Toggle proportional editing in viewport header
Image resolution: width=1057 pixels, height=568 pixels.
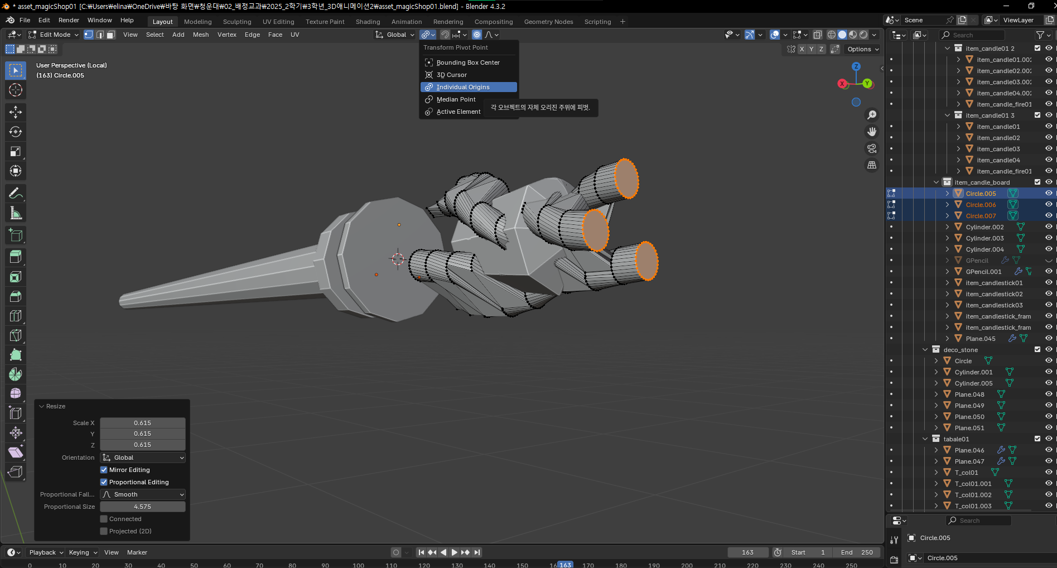click(477, 35)
